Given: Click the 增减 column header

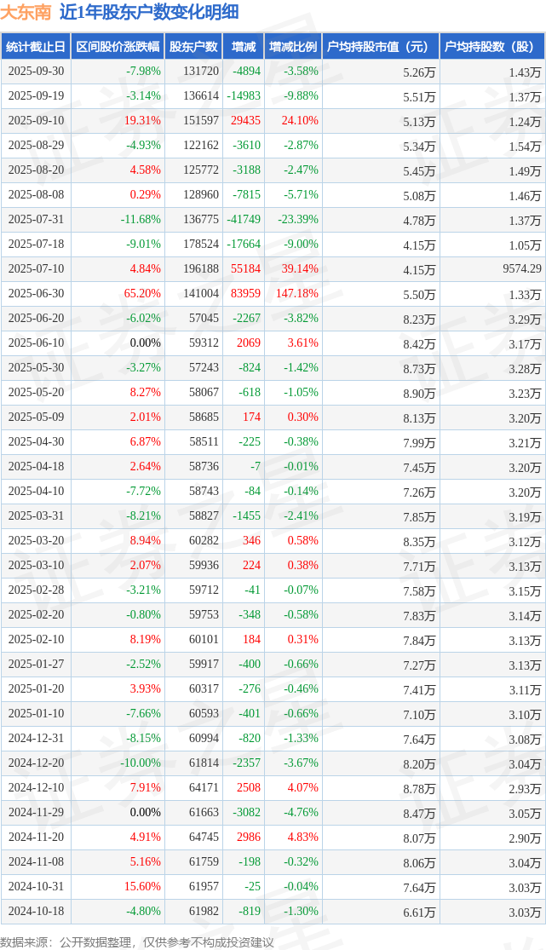Looking at the screenshot, I should point(244,47).
